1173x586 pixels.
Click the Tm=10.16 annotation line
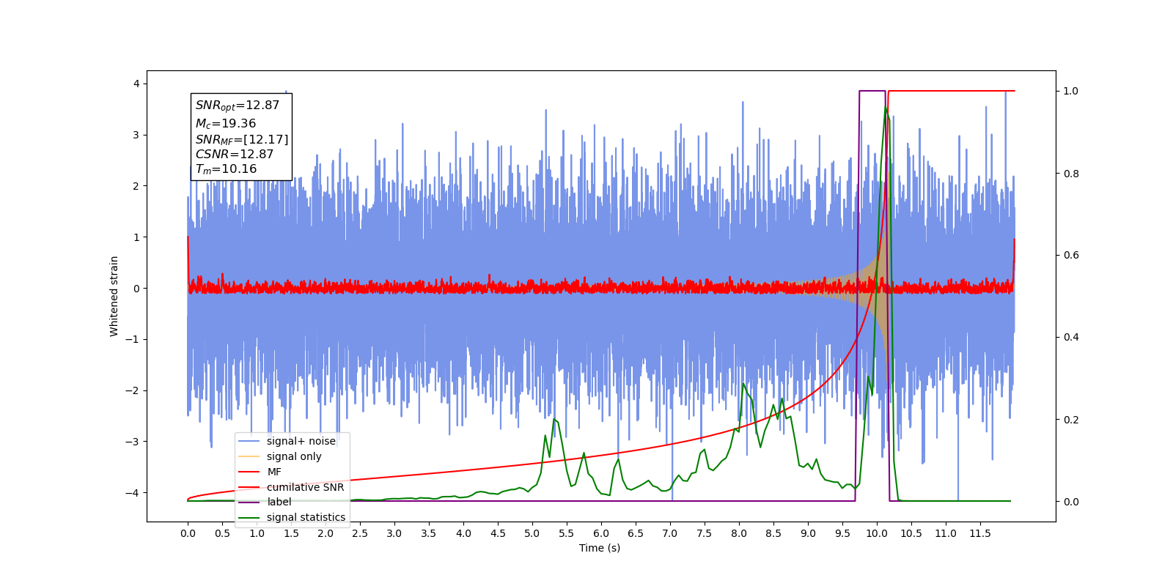tap(226, 169)
